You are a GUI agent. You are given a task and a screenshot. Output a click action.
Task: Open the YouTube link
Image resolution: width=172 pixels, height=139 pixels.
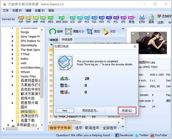point(159,135)
